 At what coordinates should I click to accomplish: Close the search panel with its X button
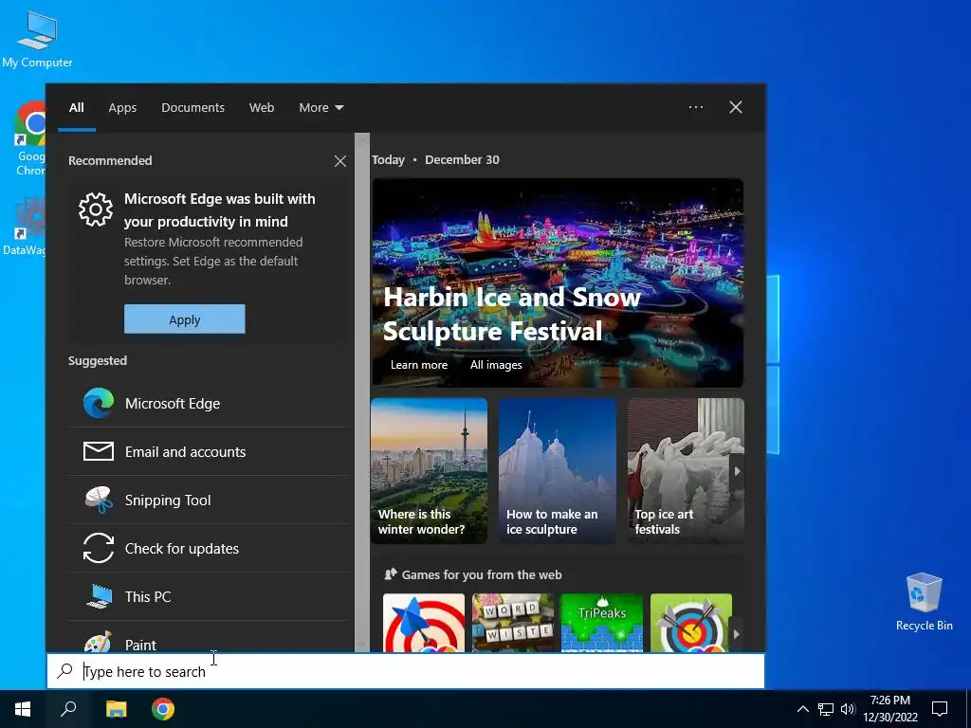pyautogui.click(x=736, y=107)
